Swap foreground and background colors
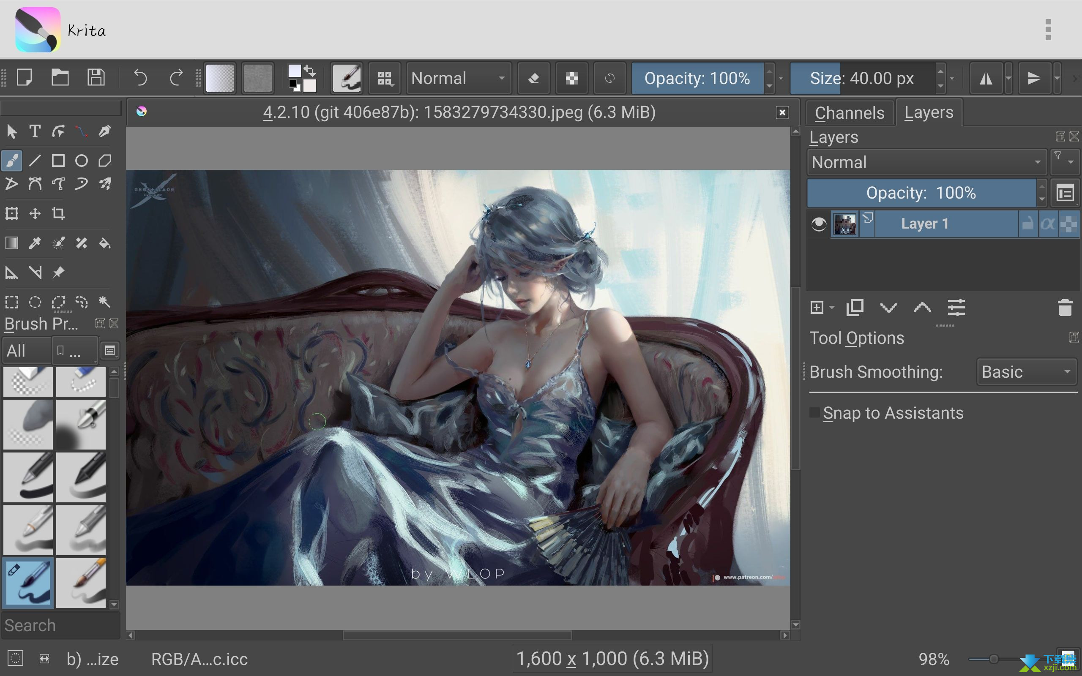 (x=310, y=71)
